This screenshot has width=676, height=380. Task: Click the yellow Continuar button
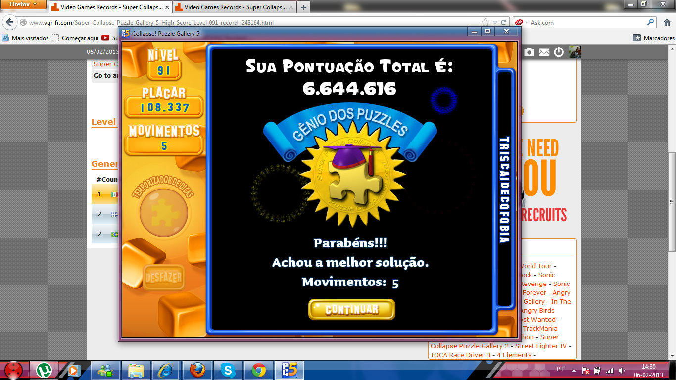tap(351, 310)
